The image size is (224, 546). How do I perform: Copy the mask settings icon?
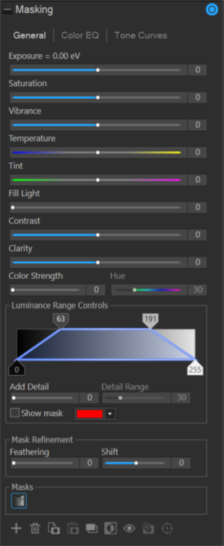pos(54,528)
